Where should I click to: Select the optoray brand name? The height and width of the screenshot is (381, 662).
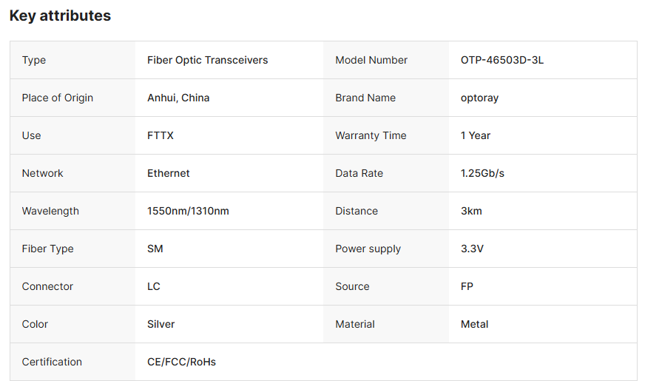479,98
